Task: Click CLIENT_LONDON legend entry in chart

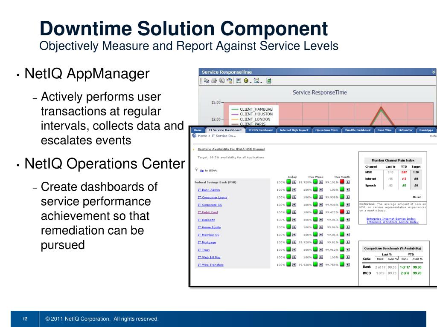Action: pos(251,119)
